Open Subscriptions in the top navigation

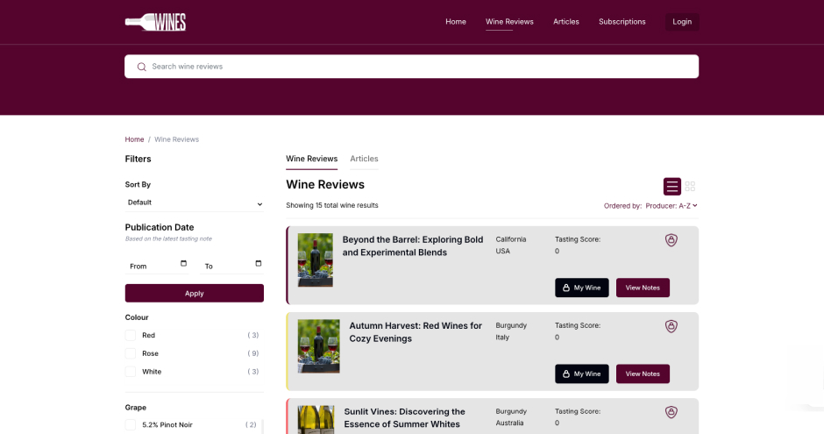[622, 22]
